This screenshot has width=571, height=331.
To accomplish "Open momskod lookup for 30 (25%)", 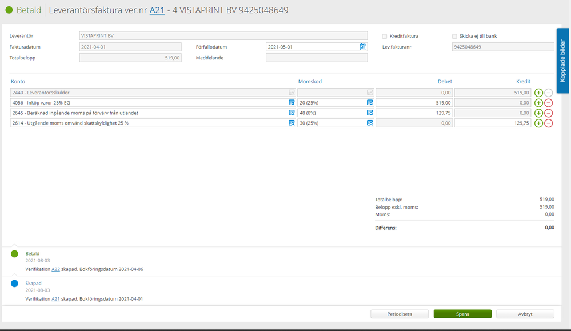I will (370, 123).
